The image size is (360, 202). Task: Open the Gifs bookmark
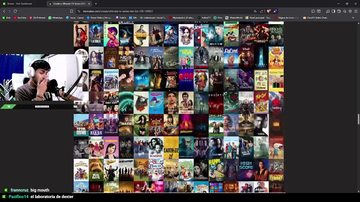pyautogui.click(x=133, y=18)
